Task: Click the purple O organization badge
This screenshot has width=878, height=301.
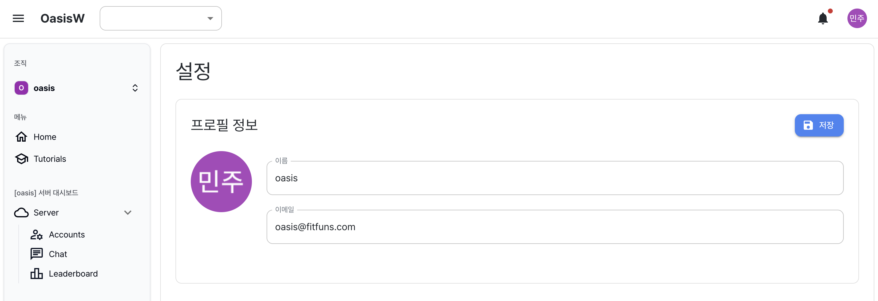Action: coord(21,88)
